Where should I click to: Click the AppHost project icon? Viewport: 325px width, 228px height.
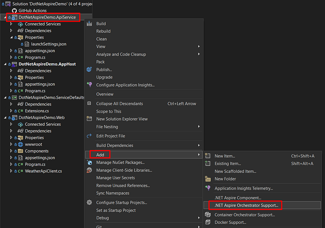tap(14, 64)
